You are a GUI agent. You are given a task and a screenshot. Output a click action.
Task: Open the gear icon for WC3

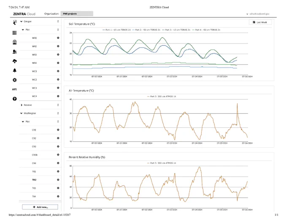pyautogui.click(x=58, y=88)
